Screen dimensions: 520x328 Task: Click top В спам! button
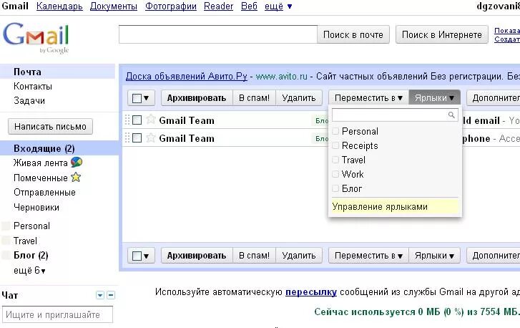click(254, 98)
